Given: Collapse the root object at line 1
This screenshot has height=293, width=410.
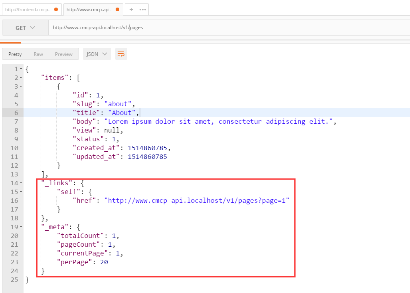Looking at the screenshot, I should tap(21, 69).
